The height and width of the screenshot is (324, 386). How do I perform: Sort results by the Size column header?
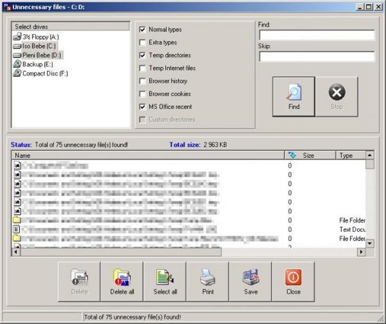pos(310,155)
